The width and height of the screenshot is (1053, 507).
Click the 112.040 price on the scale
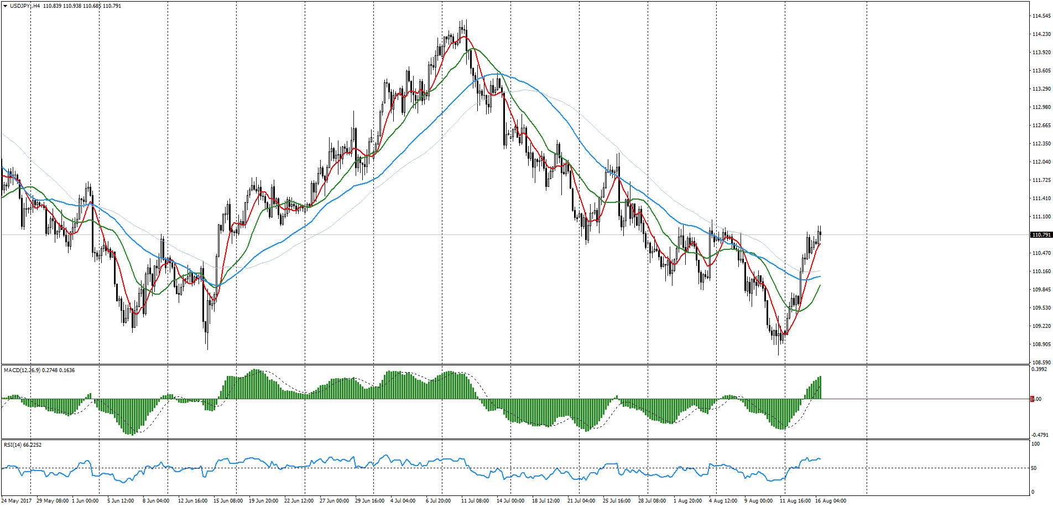pos(1041,162)
